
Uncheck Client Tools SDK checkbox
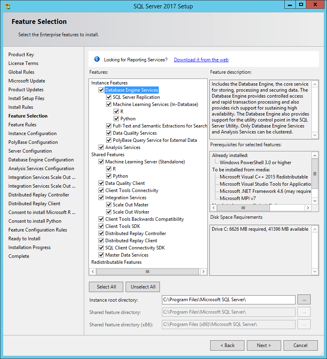(x=101, y=226)
